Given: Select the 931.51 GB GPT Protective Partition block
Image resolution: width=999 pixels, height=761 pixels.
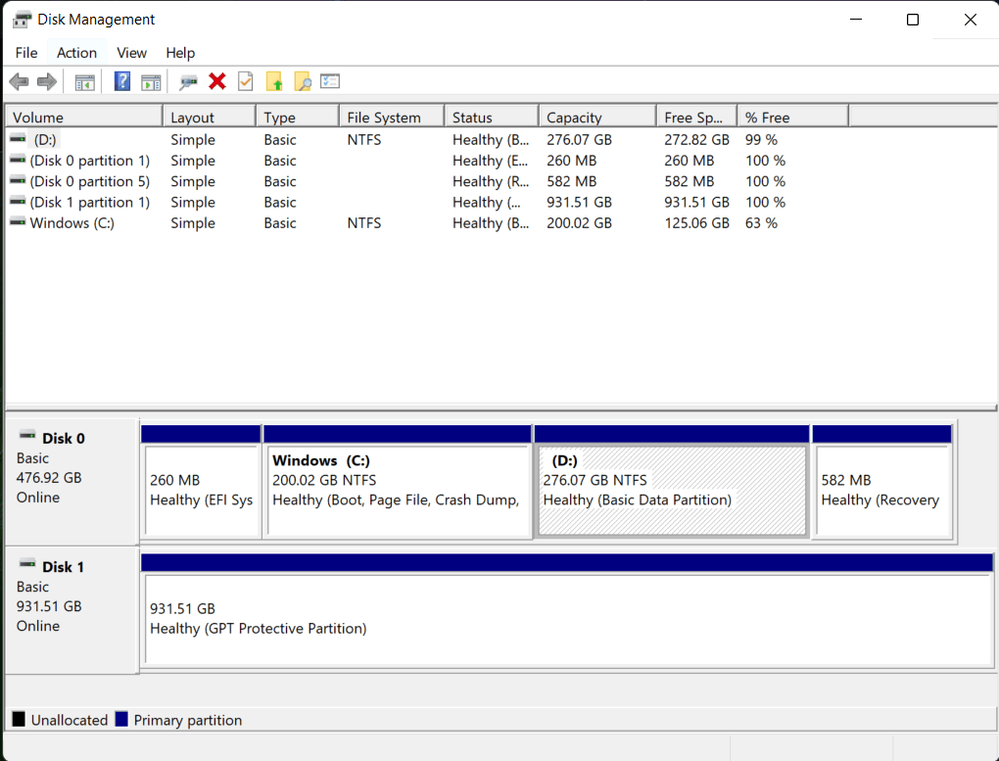Looking at the screenshot, I should coord(567,611).
